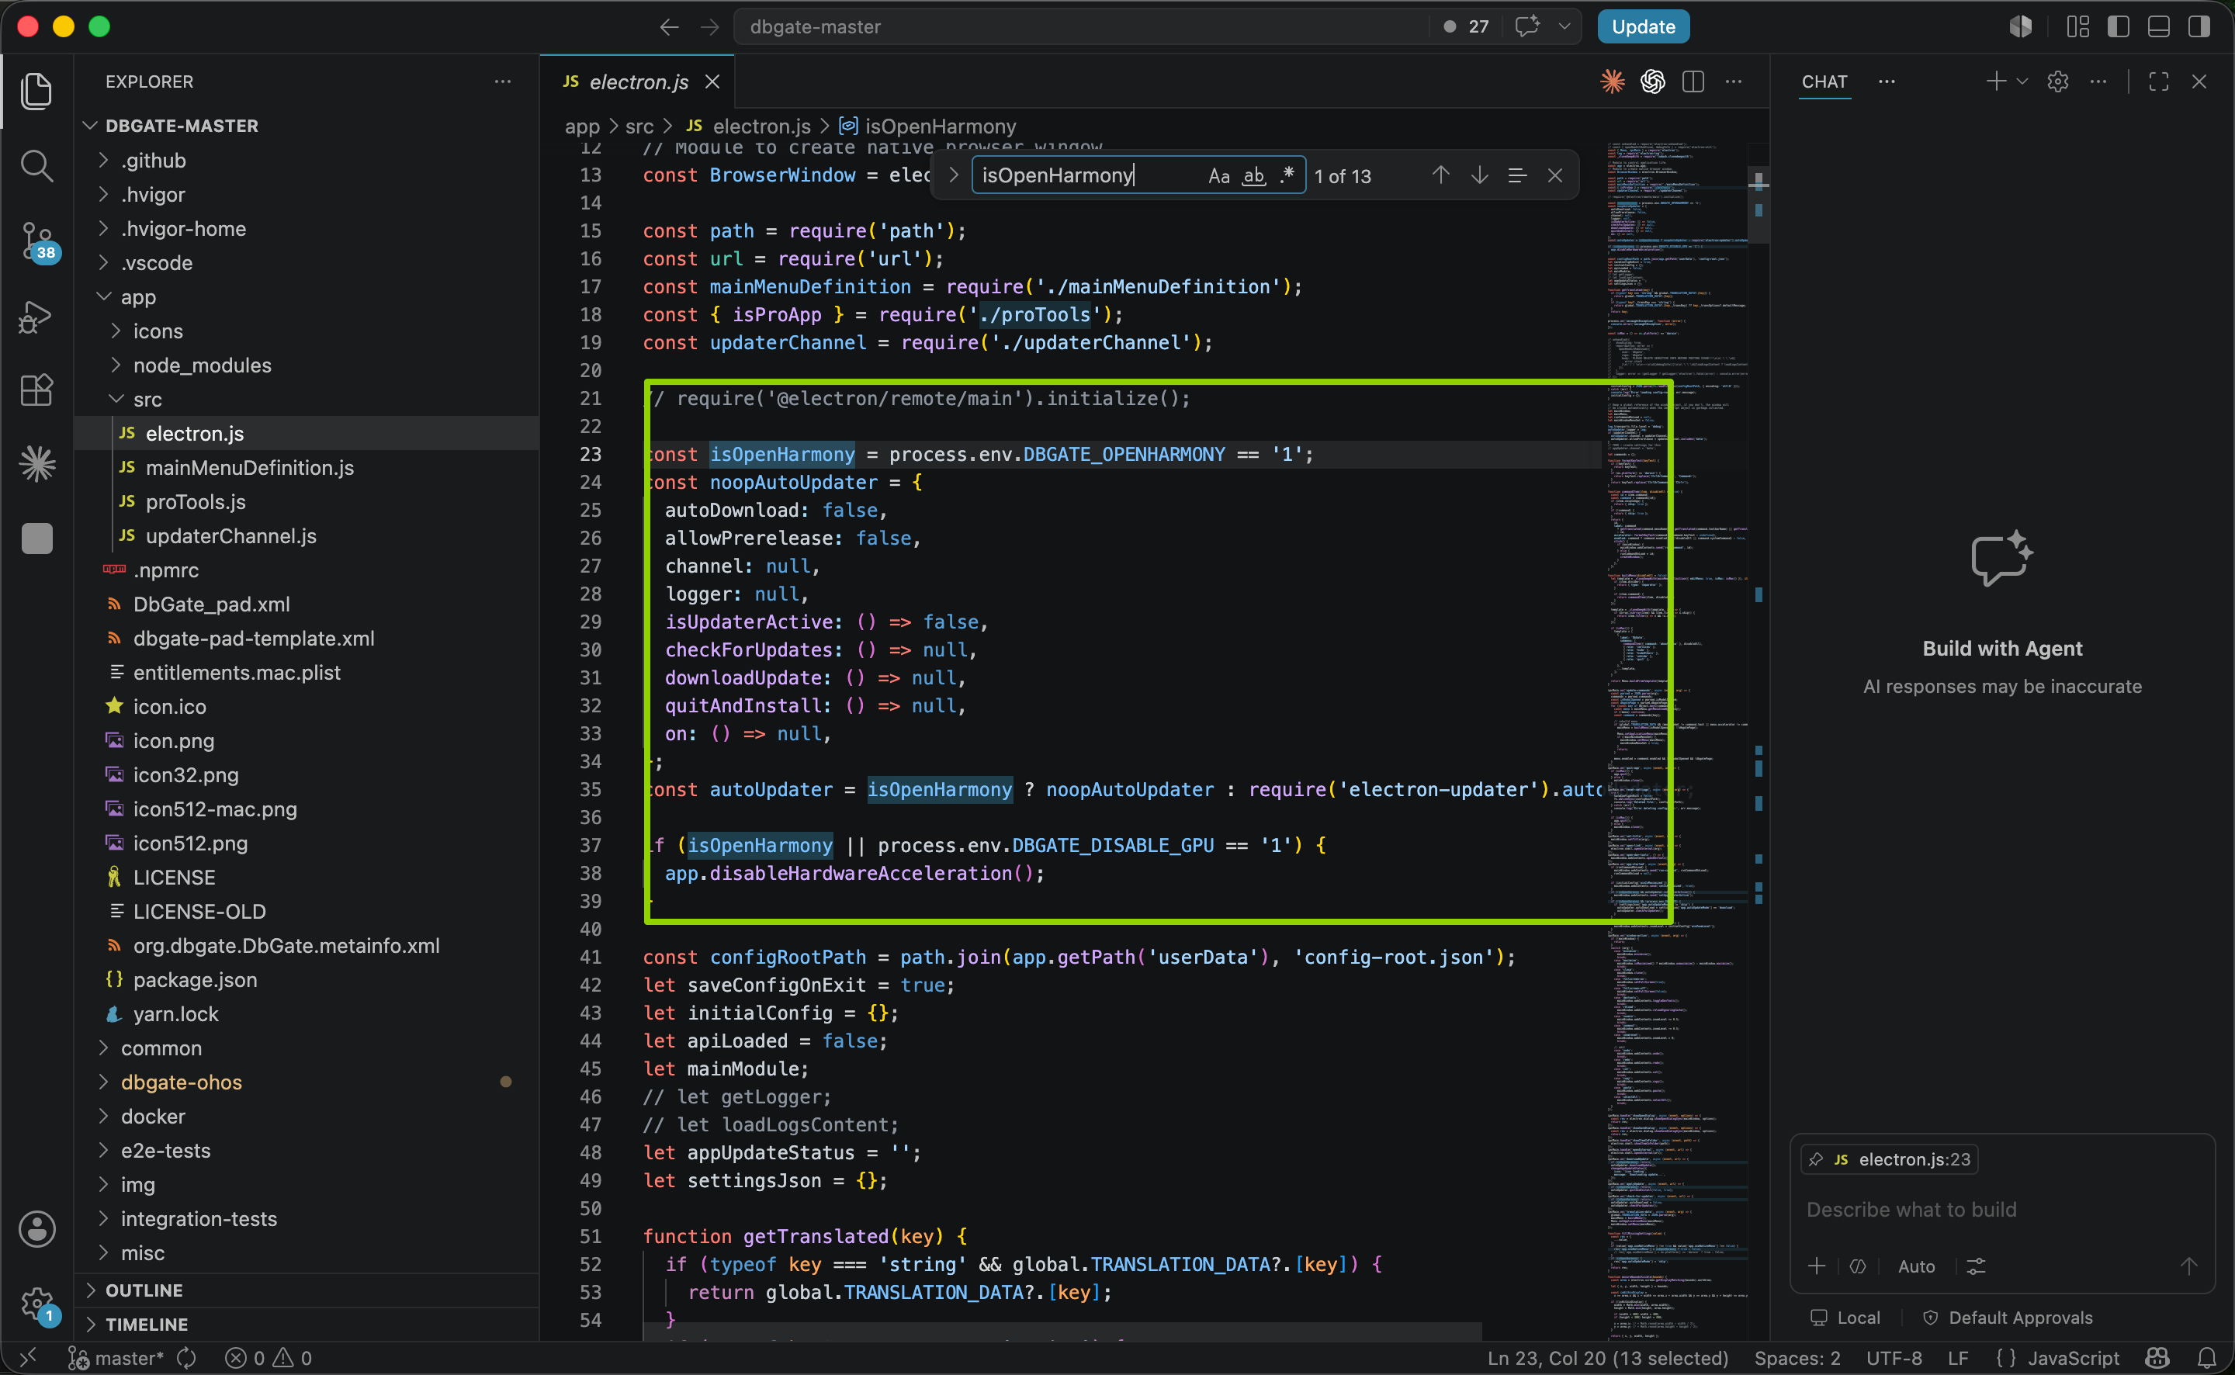The width and height of the screenshot is (2235, 1375).
Task: Open the Manage gear in activity bar
Action: pos(36,1304)
